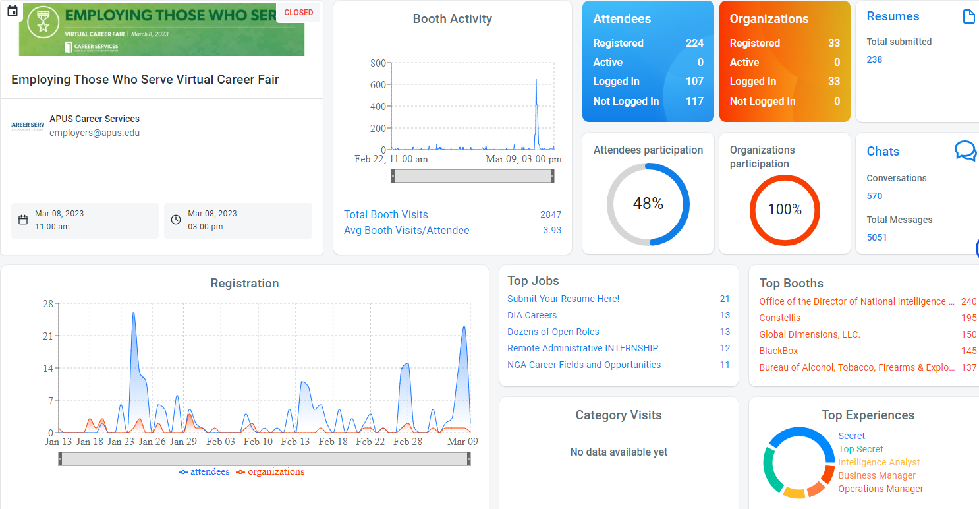The image size is (979, 509).
Task: Click the Resumes document icon
Action: point(968,16)
